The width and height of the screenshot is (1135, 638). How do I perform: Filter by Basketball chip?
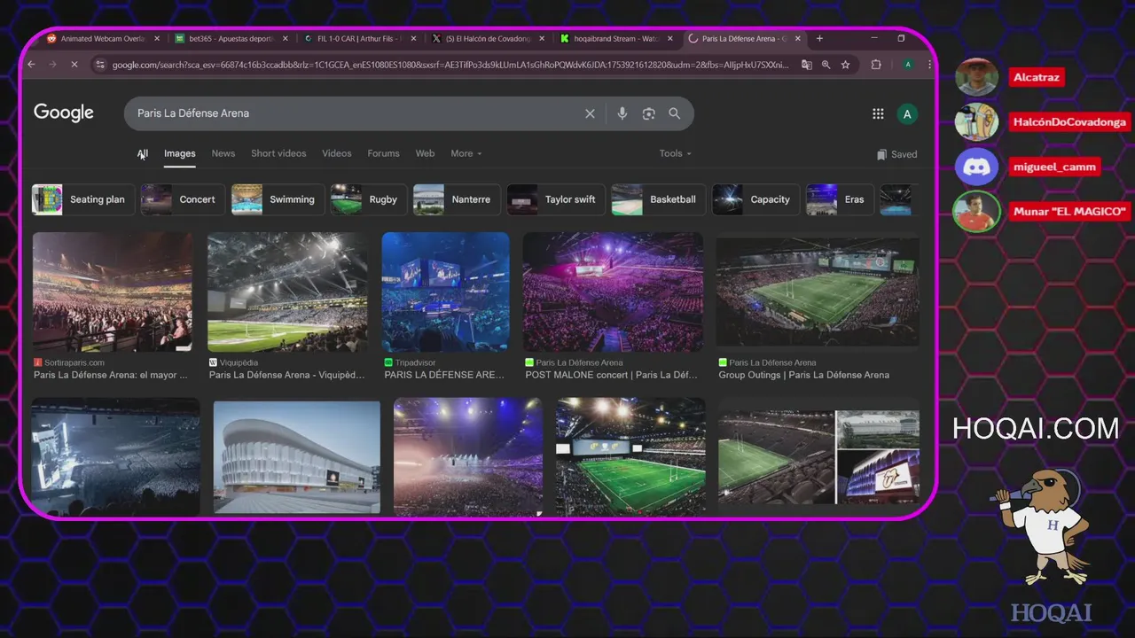(659, 199)
